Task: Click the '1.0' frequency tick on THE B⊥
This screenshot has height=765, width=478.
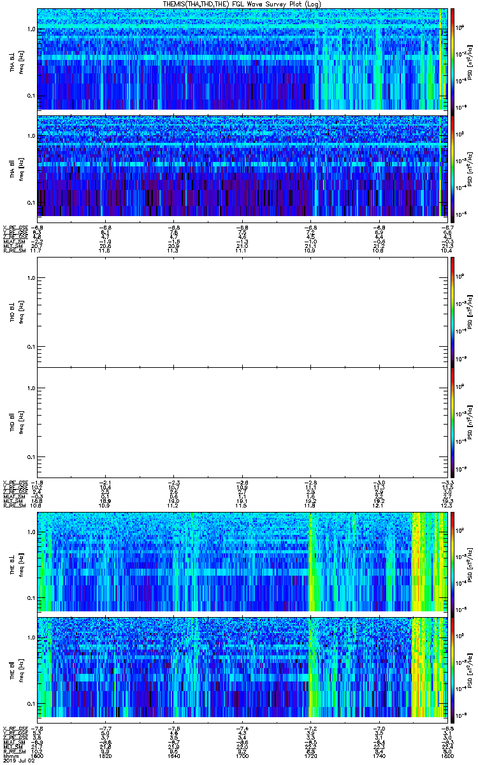Action: click(31, 532)
